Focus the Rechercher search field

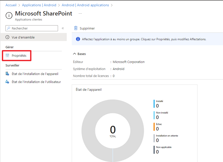(x=32, y=28)
